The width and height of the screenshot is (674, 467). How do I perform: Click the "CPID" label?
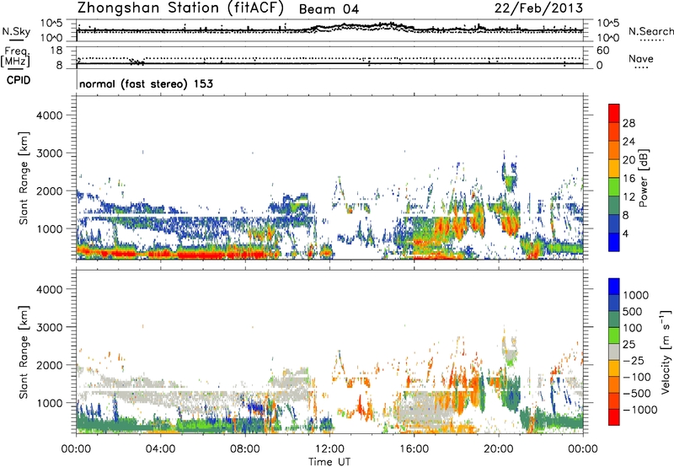pos(19,80)
